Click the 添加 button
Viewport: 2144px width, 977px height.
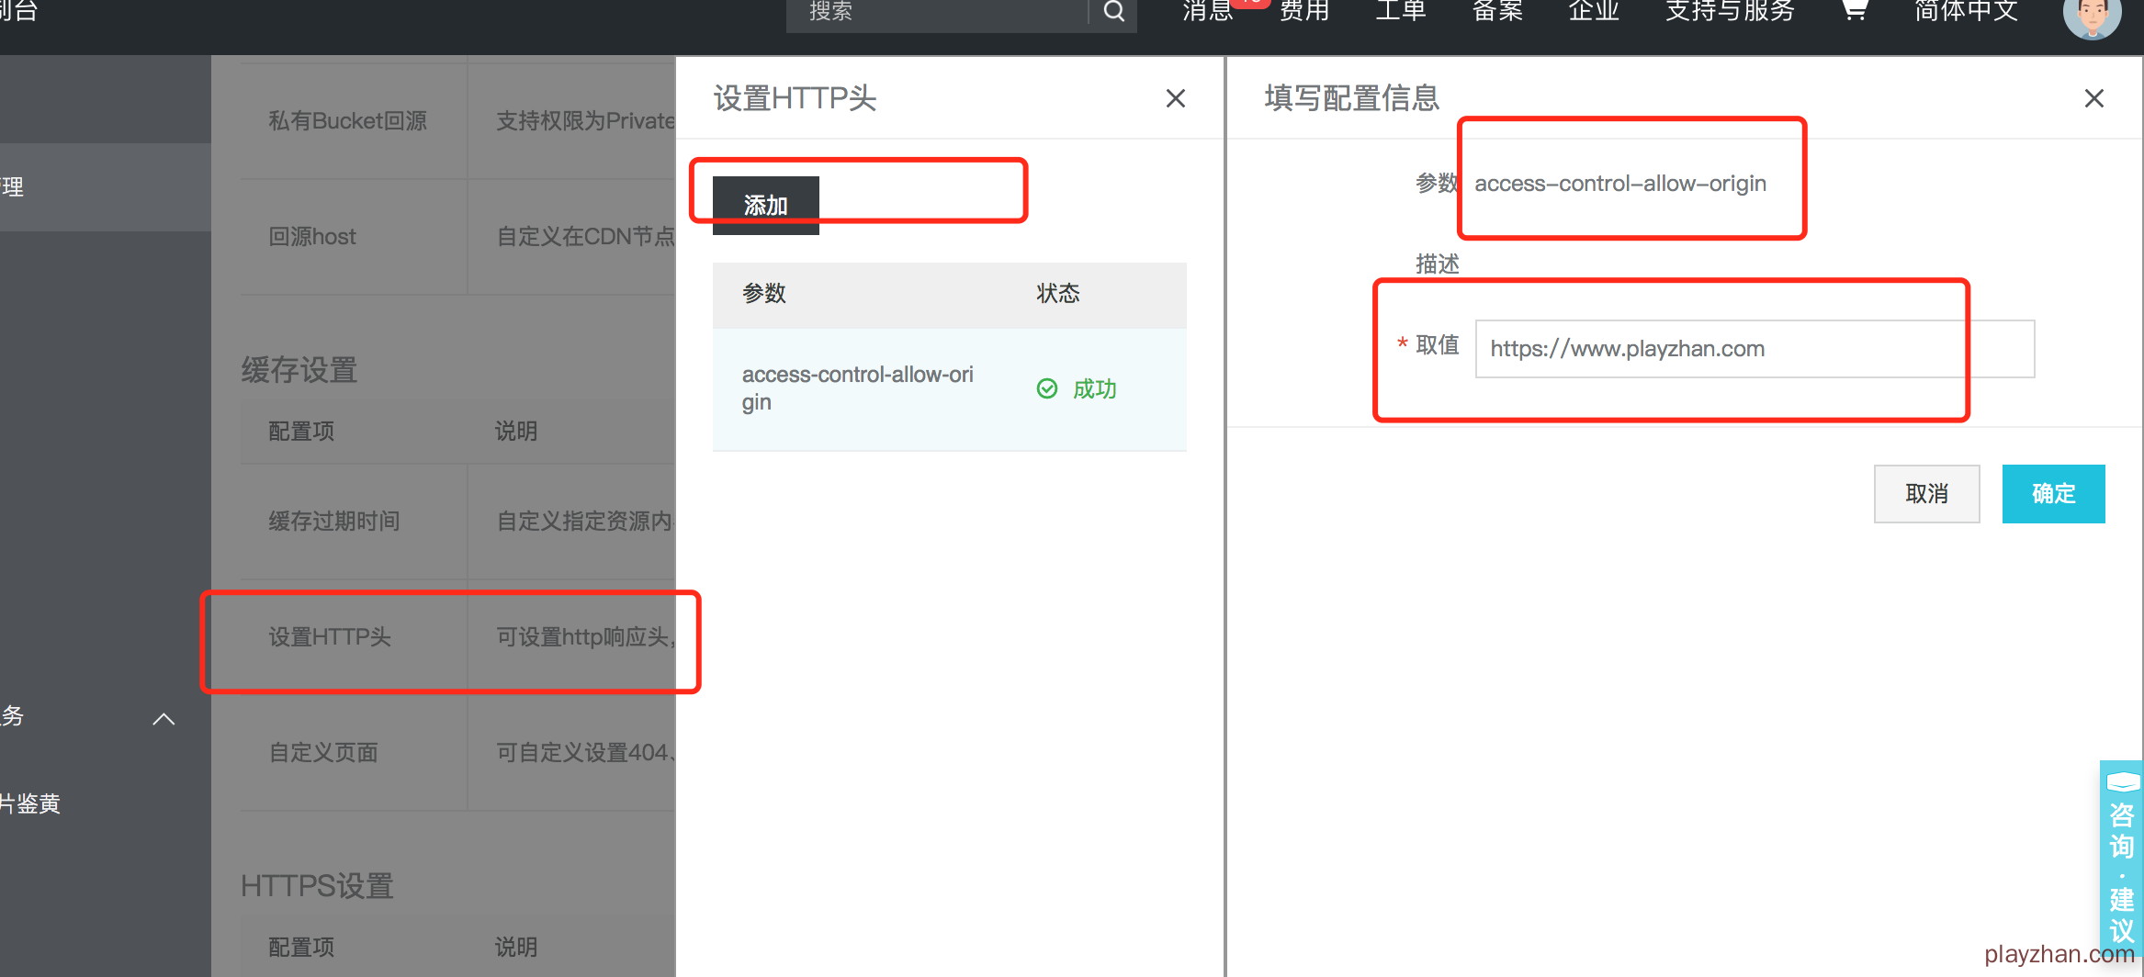coord(765,205)
